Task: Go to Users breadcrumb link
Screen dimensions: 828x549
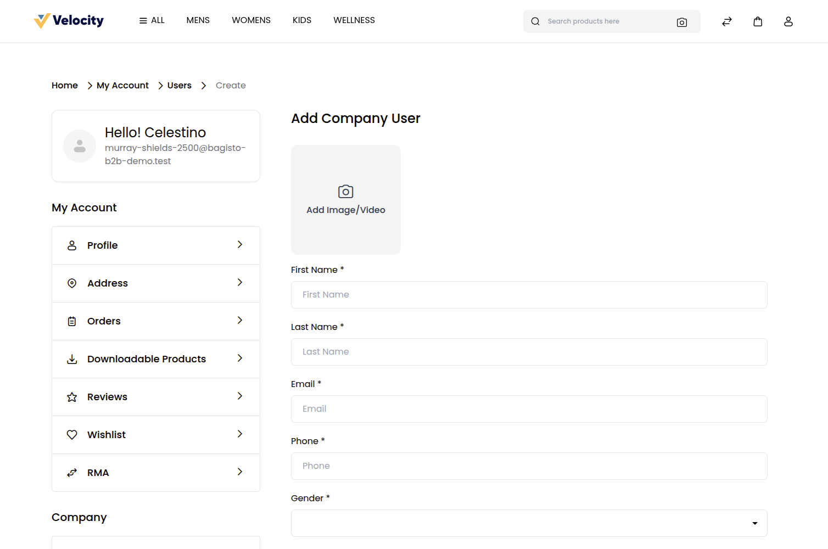Action: pos(180,86)
